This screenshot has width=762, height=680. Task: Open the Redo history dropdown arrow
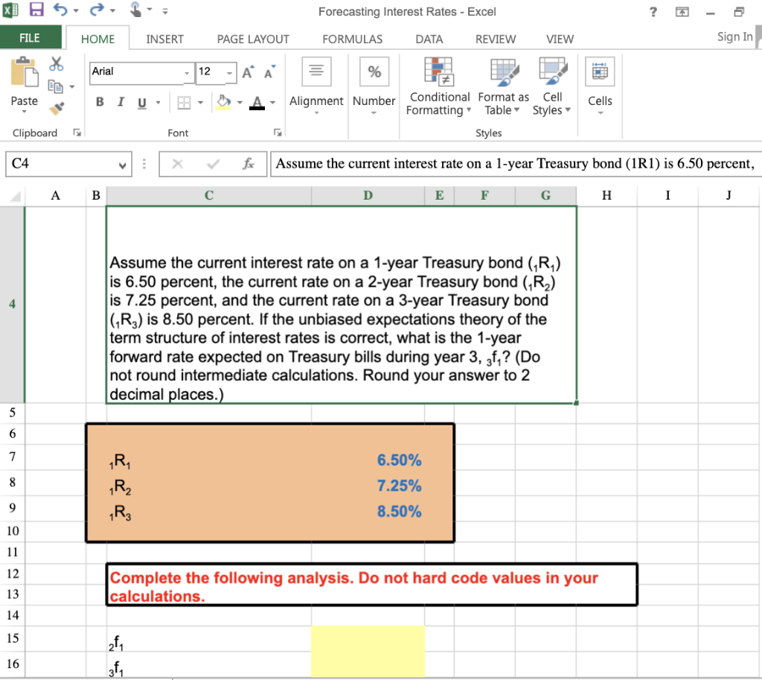click(112, 10)
